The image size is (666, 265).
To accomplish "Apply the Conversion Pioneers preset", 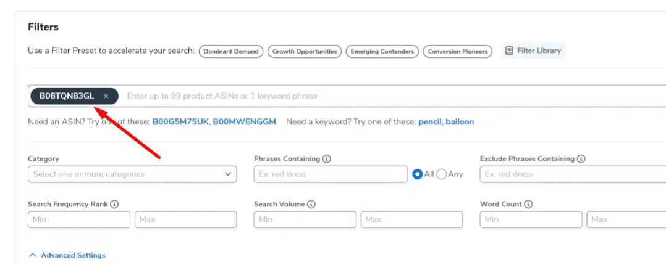I will click(458, 52).
